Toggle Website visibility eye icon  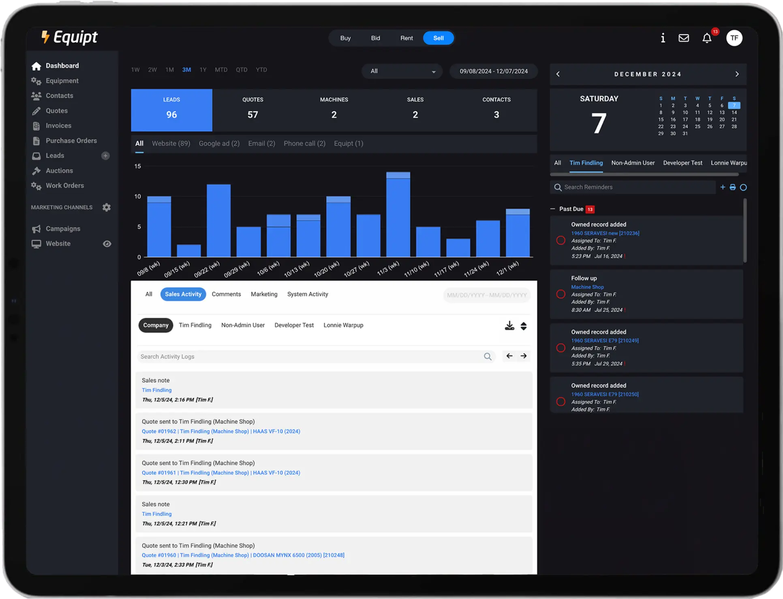pyautogui.click(x=107, y=244)
